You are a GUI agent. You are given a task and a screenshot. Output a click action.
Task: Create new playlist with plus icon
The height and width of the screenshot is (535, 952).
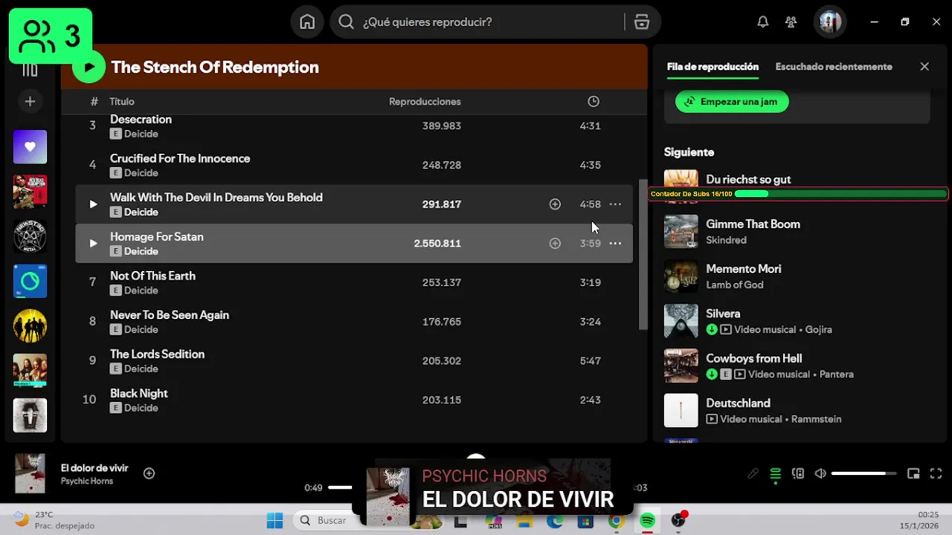click(30, 101)
